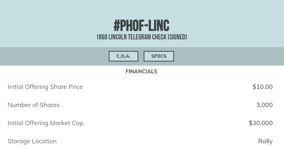Image resolution: width=284 pixels, height=149 pixels.
Task: Switch to the SPECS tab
Action: [159, 56]
